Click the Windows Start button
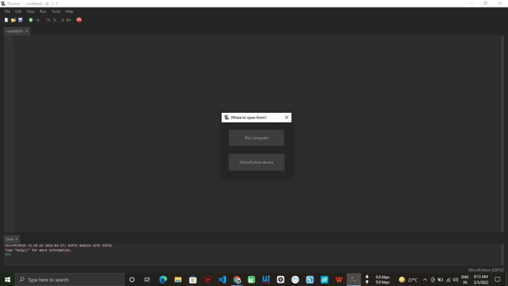The width and height of the screenshot is (508, 286). [7, 279]
